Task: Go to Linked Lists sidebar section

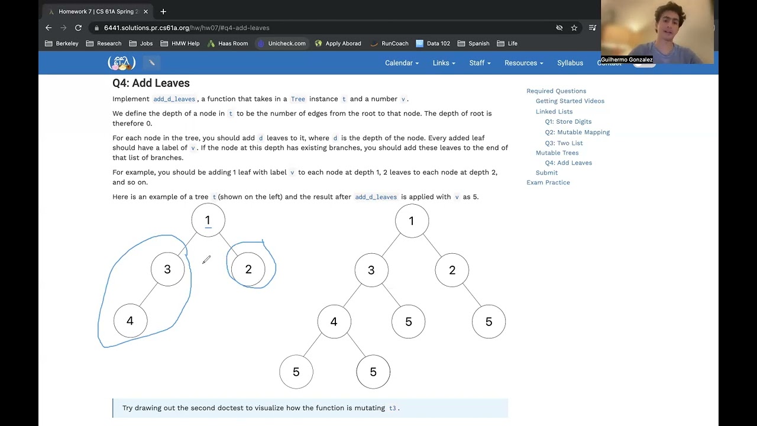Action: pyautogui.click(x=554, y=111)
